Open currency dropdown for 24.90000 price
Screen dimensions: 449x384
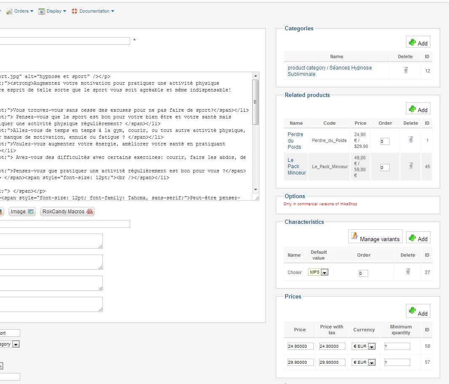point(371,346)
